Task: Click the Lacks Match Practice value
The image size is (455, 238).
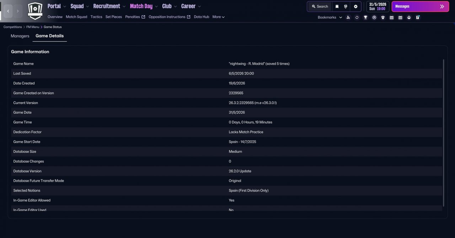Action: click(x=246, y=132)
